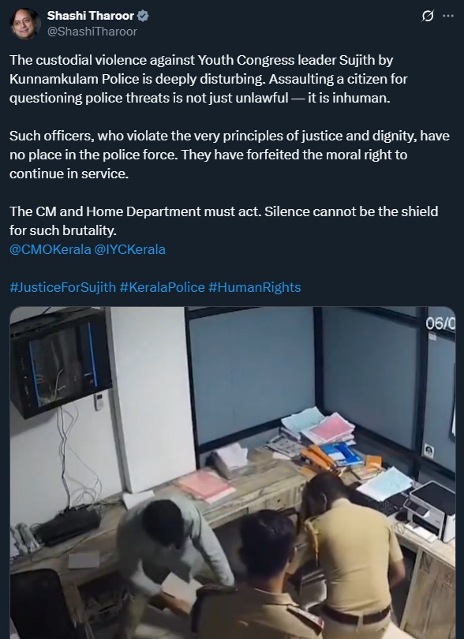This screenshot has height=639, width=464.
Task: Open the @ShashiTharoor handle link
Action: click(92, 32)
